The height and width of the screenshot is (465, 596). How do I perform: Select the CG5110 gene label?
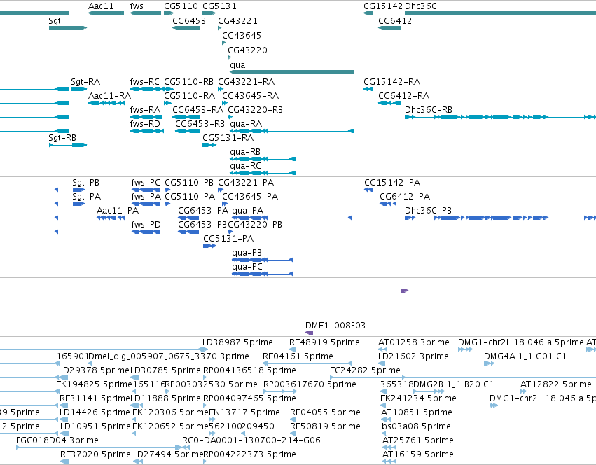(181, 6)
